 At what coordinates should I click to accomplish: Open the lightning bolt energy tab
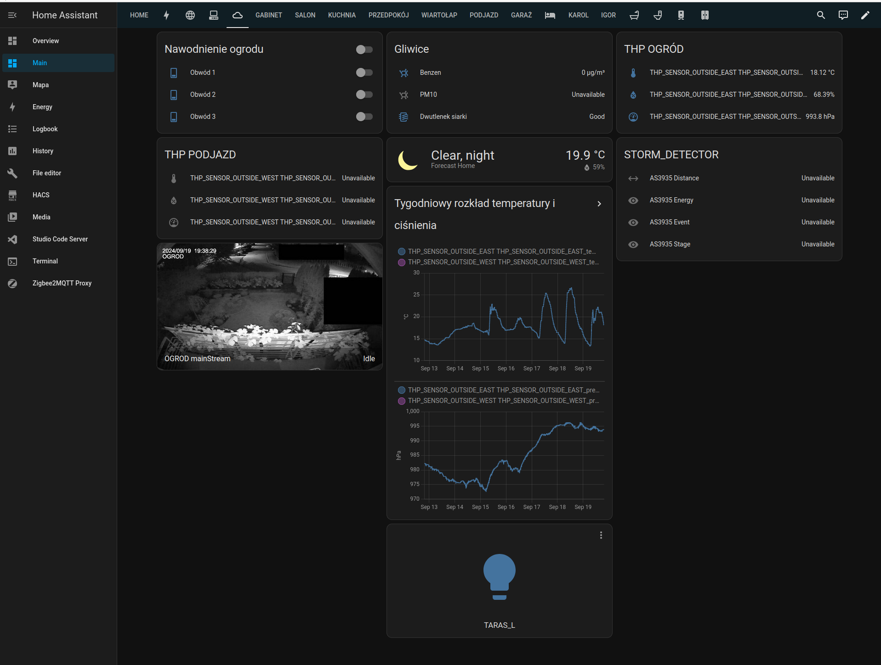[166, 15]
